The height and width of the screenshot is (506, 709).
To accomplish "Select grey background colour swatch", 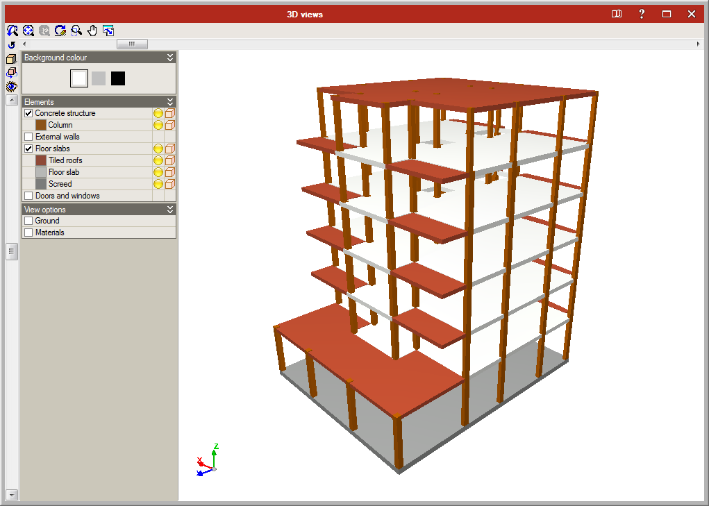I will (x=99, y=78).
